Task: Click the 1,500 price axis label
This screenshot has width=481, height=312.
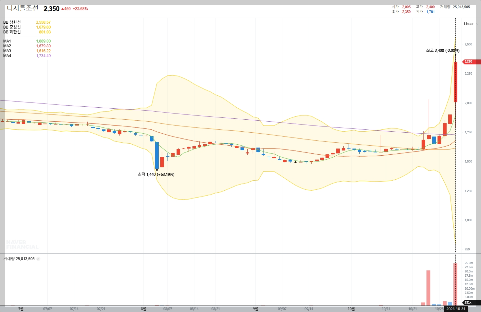Action: pyautogui.click(x=468, y=162)
